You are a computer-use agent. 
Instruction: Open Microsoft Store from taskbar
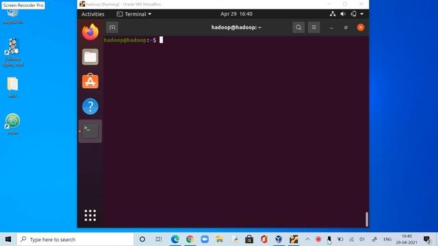[x=249, y=239]
